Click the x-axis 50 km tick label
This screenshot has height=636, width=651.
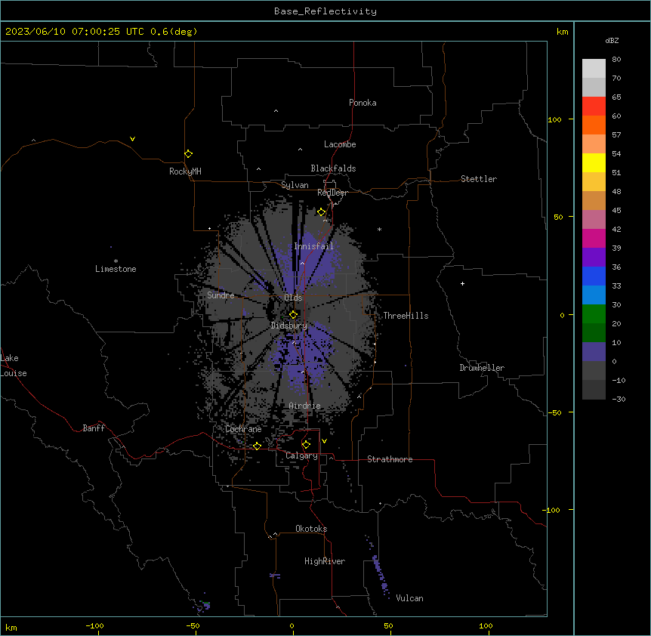point(388,625)
